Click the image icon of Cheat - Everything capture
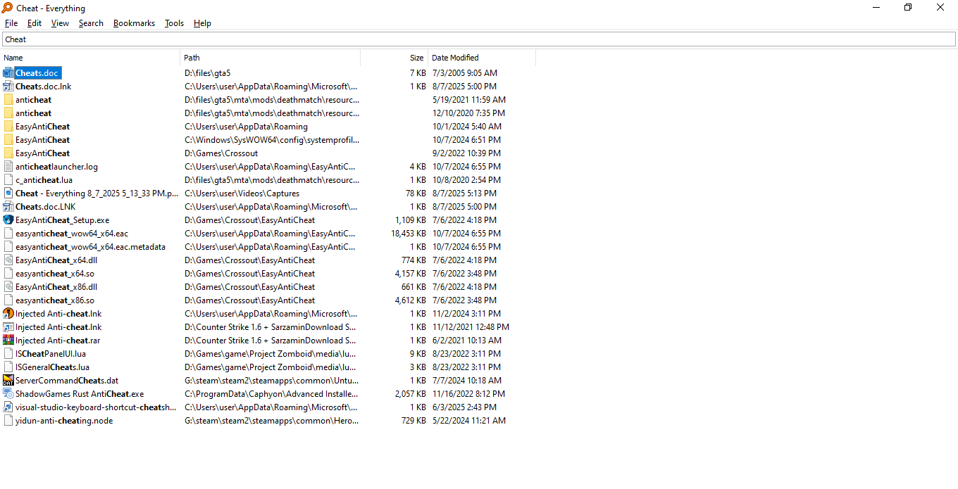958x489 pixels. pos(8,193)
